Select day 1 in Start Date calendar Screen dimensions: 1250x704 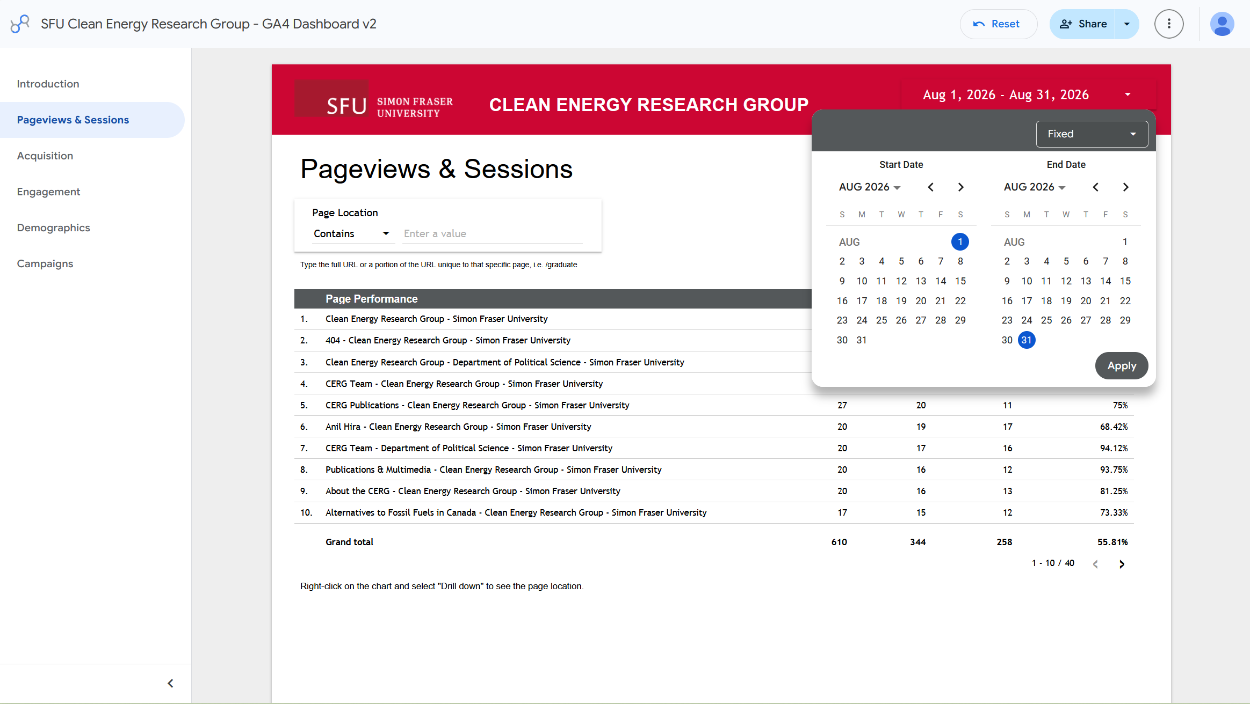click(x=960, y=241)
